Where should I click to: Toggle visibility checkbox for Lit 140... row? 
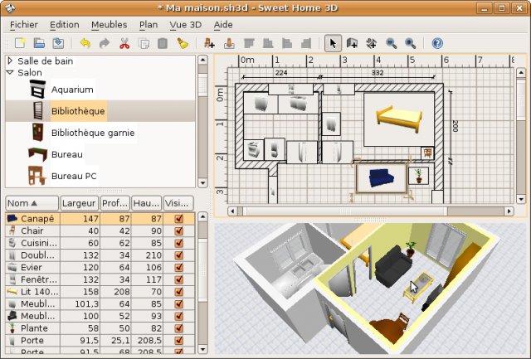(179, 292)
